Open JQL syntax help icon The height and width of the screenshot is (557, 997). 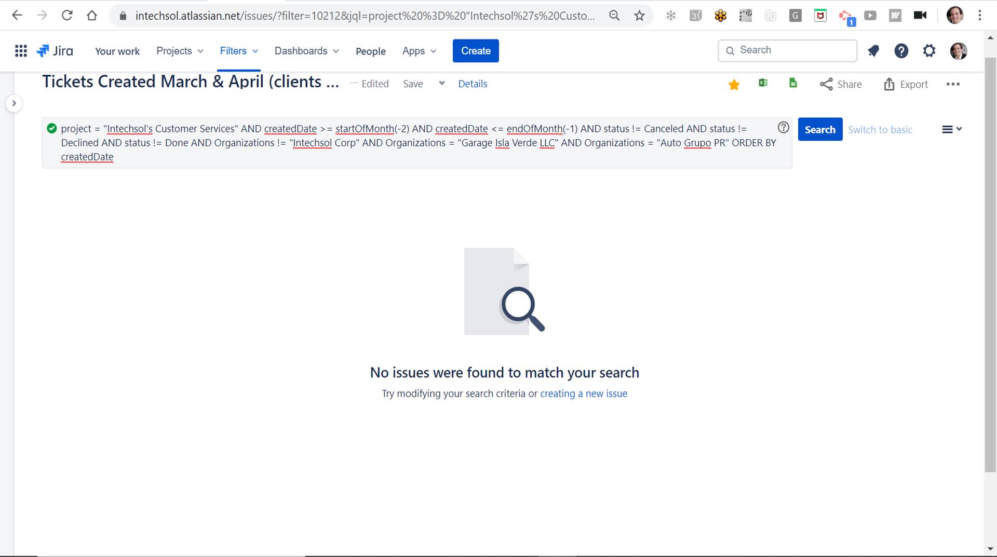tap(784, 127)
